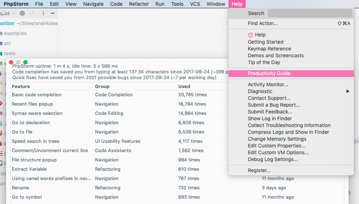Open the VCS menu
The image size is (359, 204).
(x=195, y=4)
